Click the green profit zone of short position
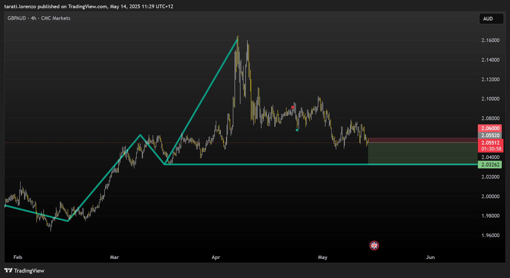Screen dimensions: 510x278 [x=423, y=153]
